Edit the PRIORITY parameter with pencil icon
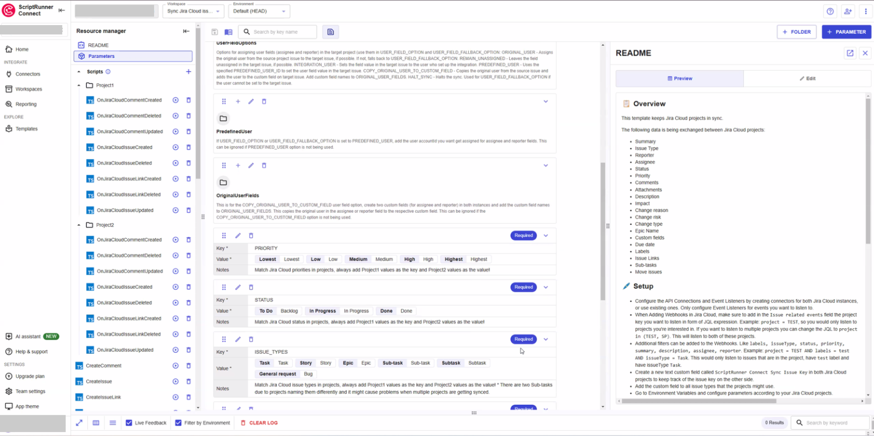Viewport: 874px width, 436px height. [x=238, y=236]
